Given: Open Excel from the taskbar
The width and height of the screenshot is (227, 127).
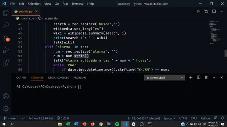Looking at the screenshot, I should (x=68, y=124).
